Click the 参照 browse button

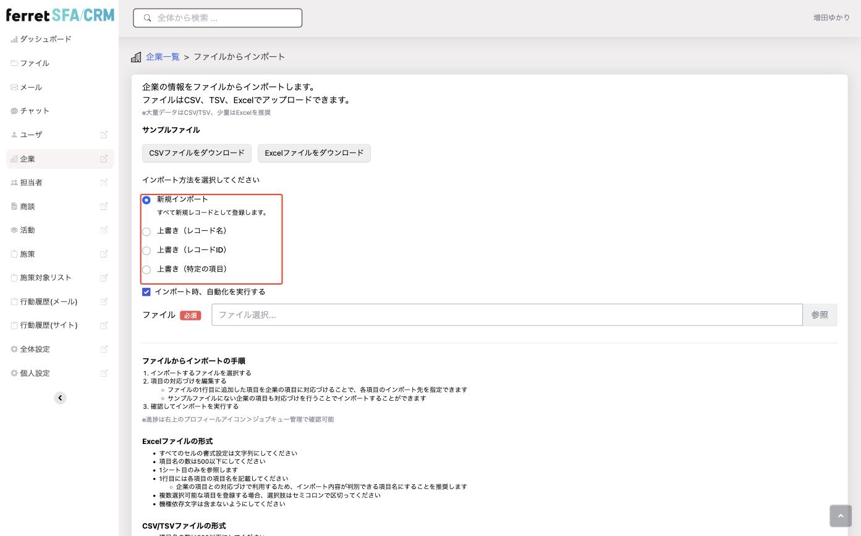[x=820, y=315]
